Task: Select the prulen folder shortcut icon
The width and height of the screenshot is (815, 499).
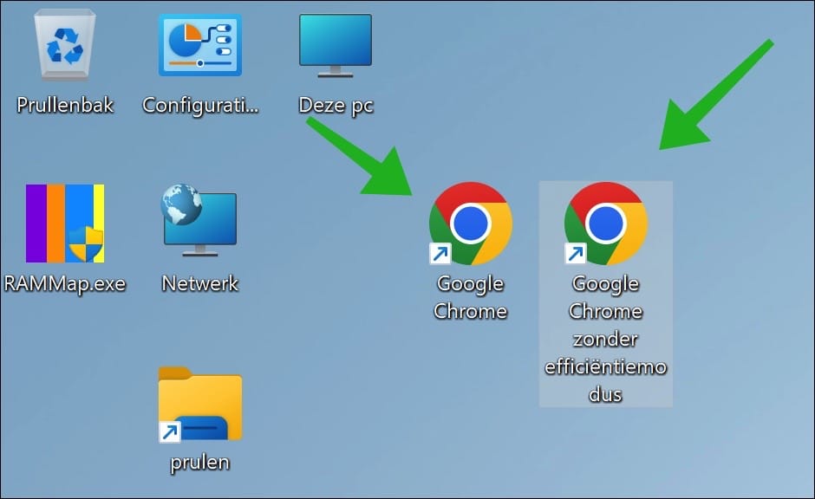Action: (200, 405)
